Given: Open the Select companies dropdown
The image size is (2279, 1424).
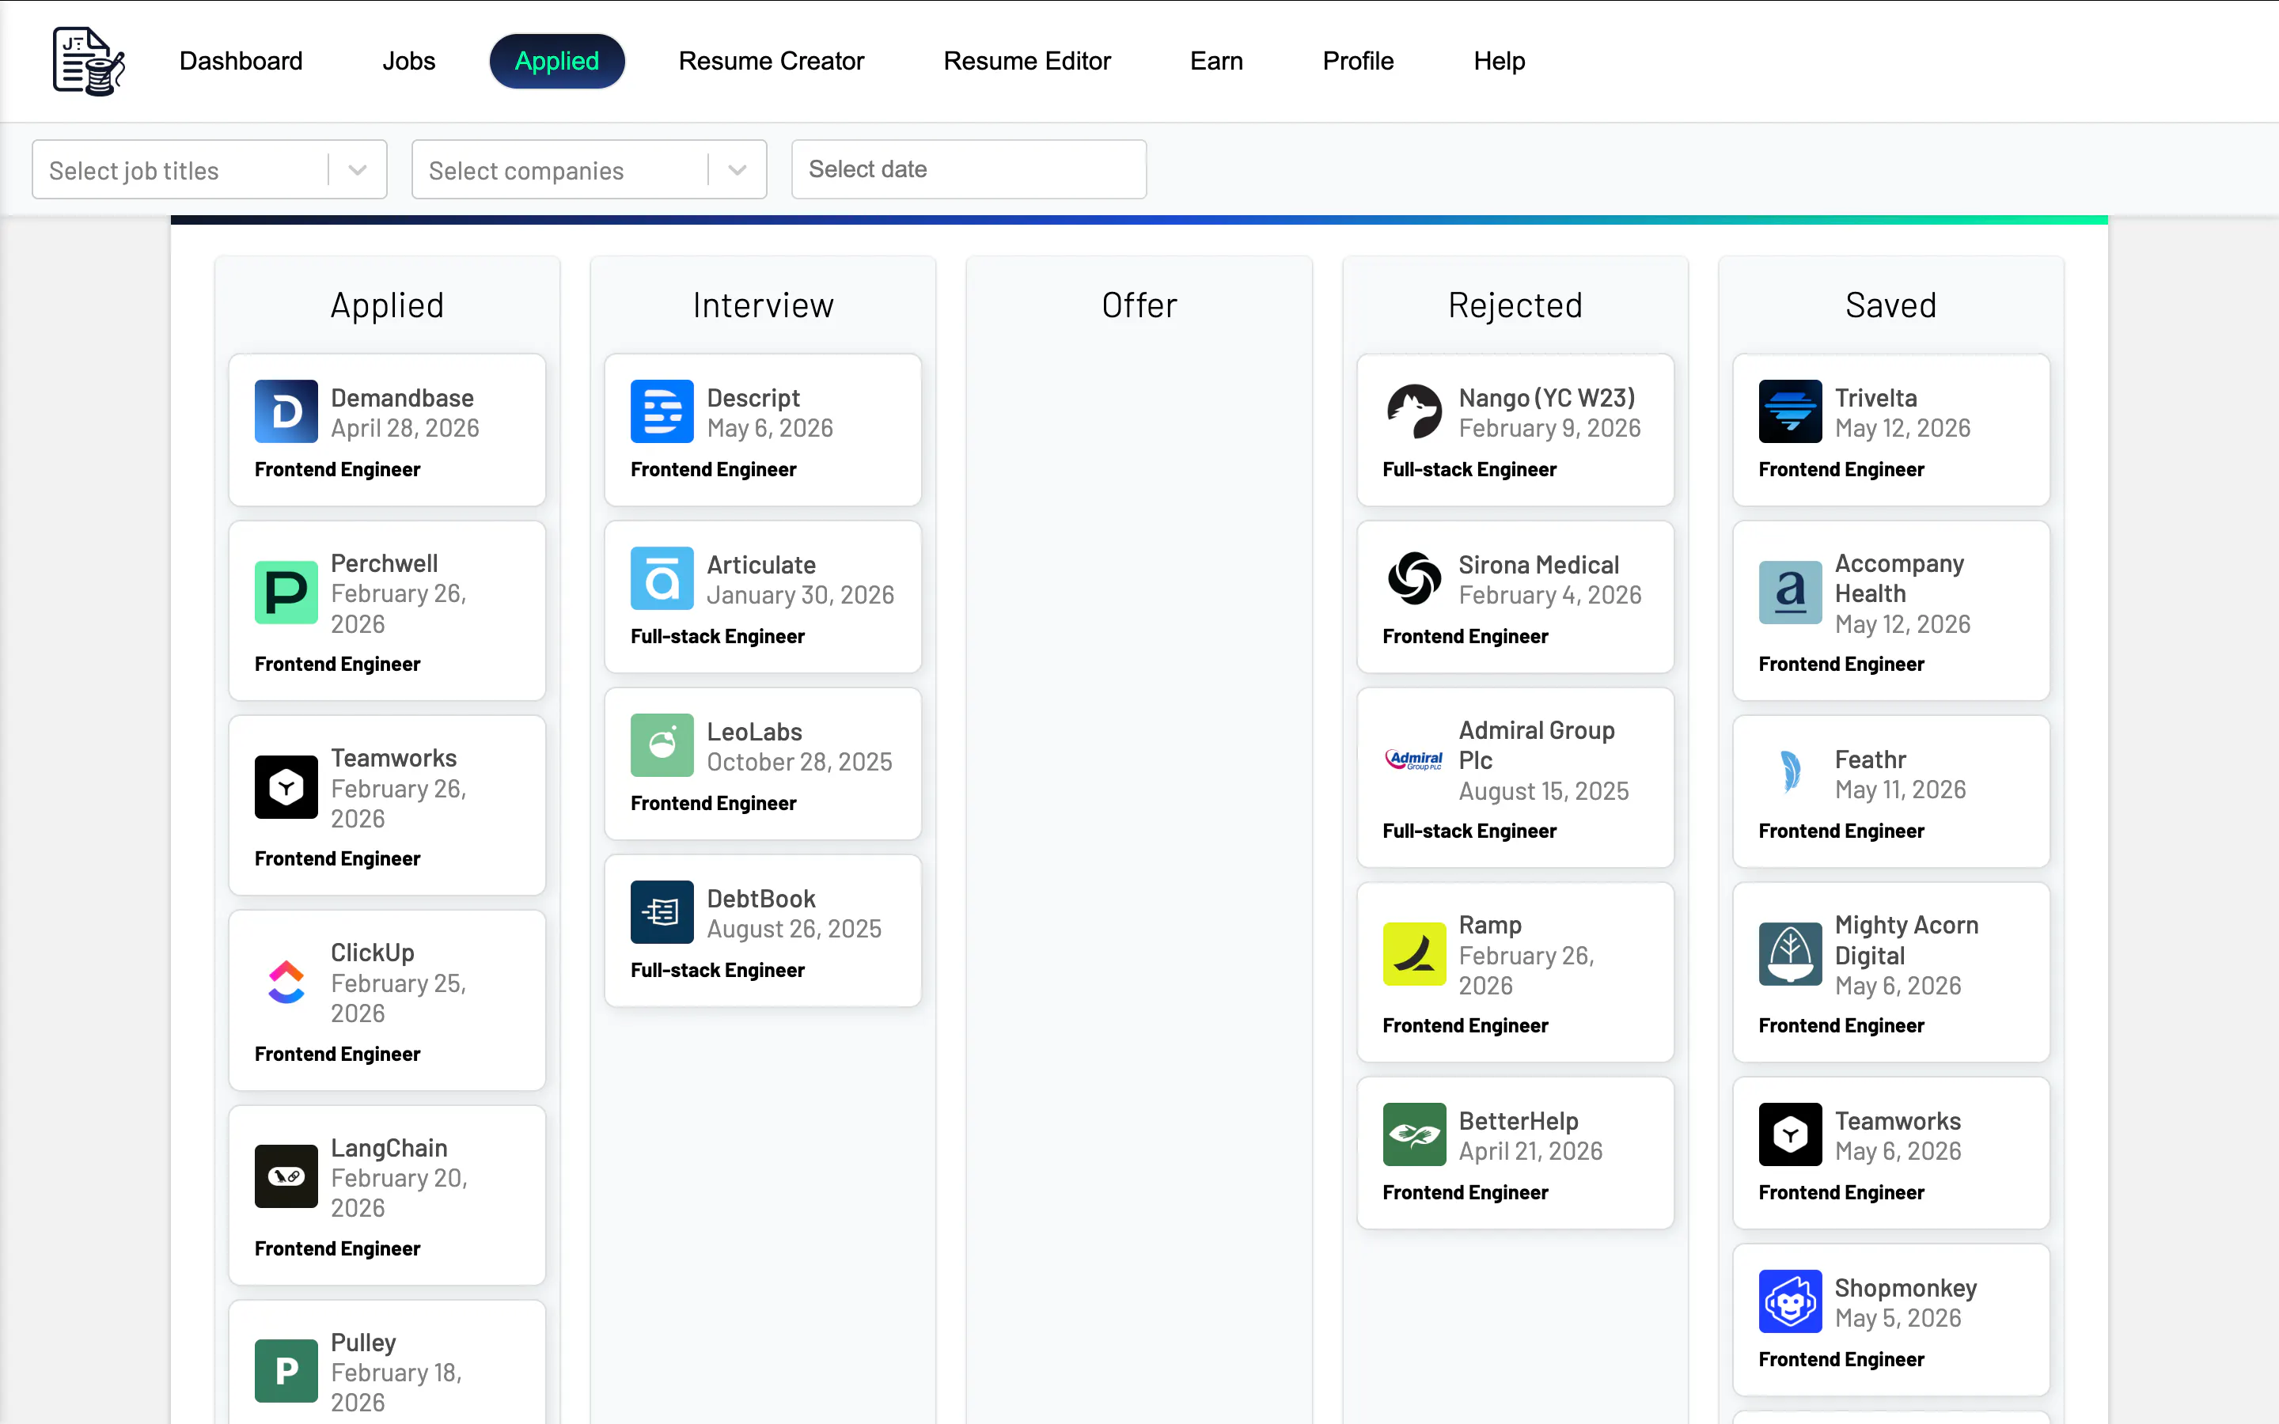Looking at the screenshot, I should (589, 169).
